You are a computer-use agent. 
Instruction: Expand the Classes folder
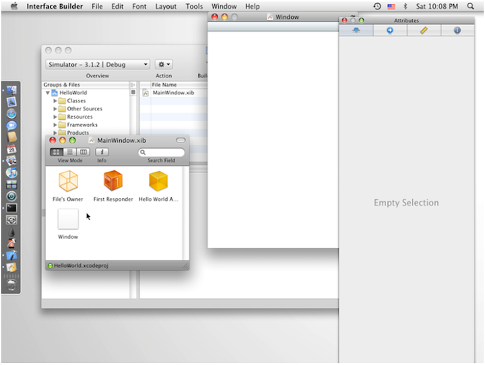(55, 101)
